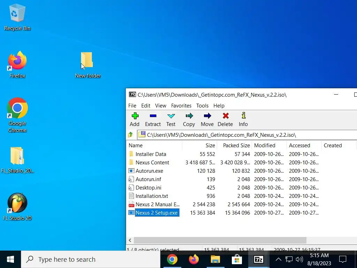Screen dimensions: 357x268
Task: Show hidden system tray icons
Action: [x=278, y=259]
